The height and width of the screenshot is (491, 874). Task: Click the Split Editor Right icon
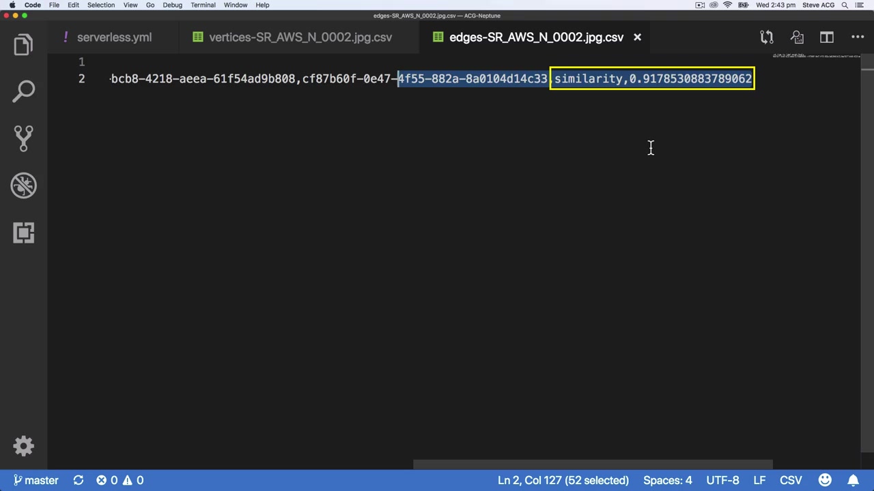coord(827,38)
